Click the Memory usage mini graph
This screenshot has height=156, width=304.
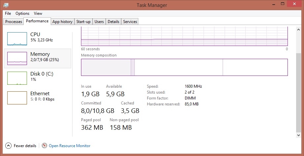coord(17,58)
